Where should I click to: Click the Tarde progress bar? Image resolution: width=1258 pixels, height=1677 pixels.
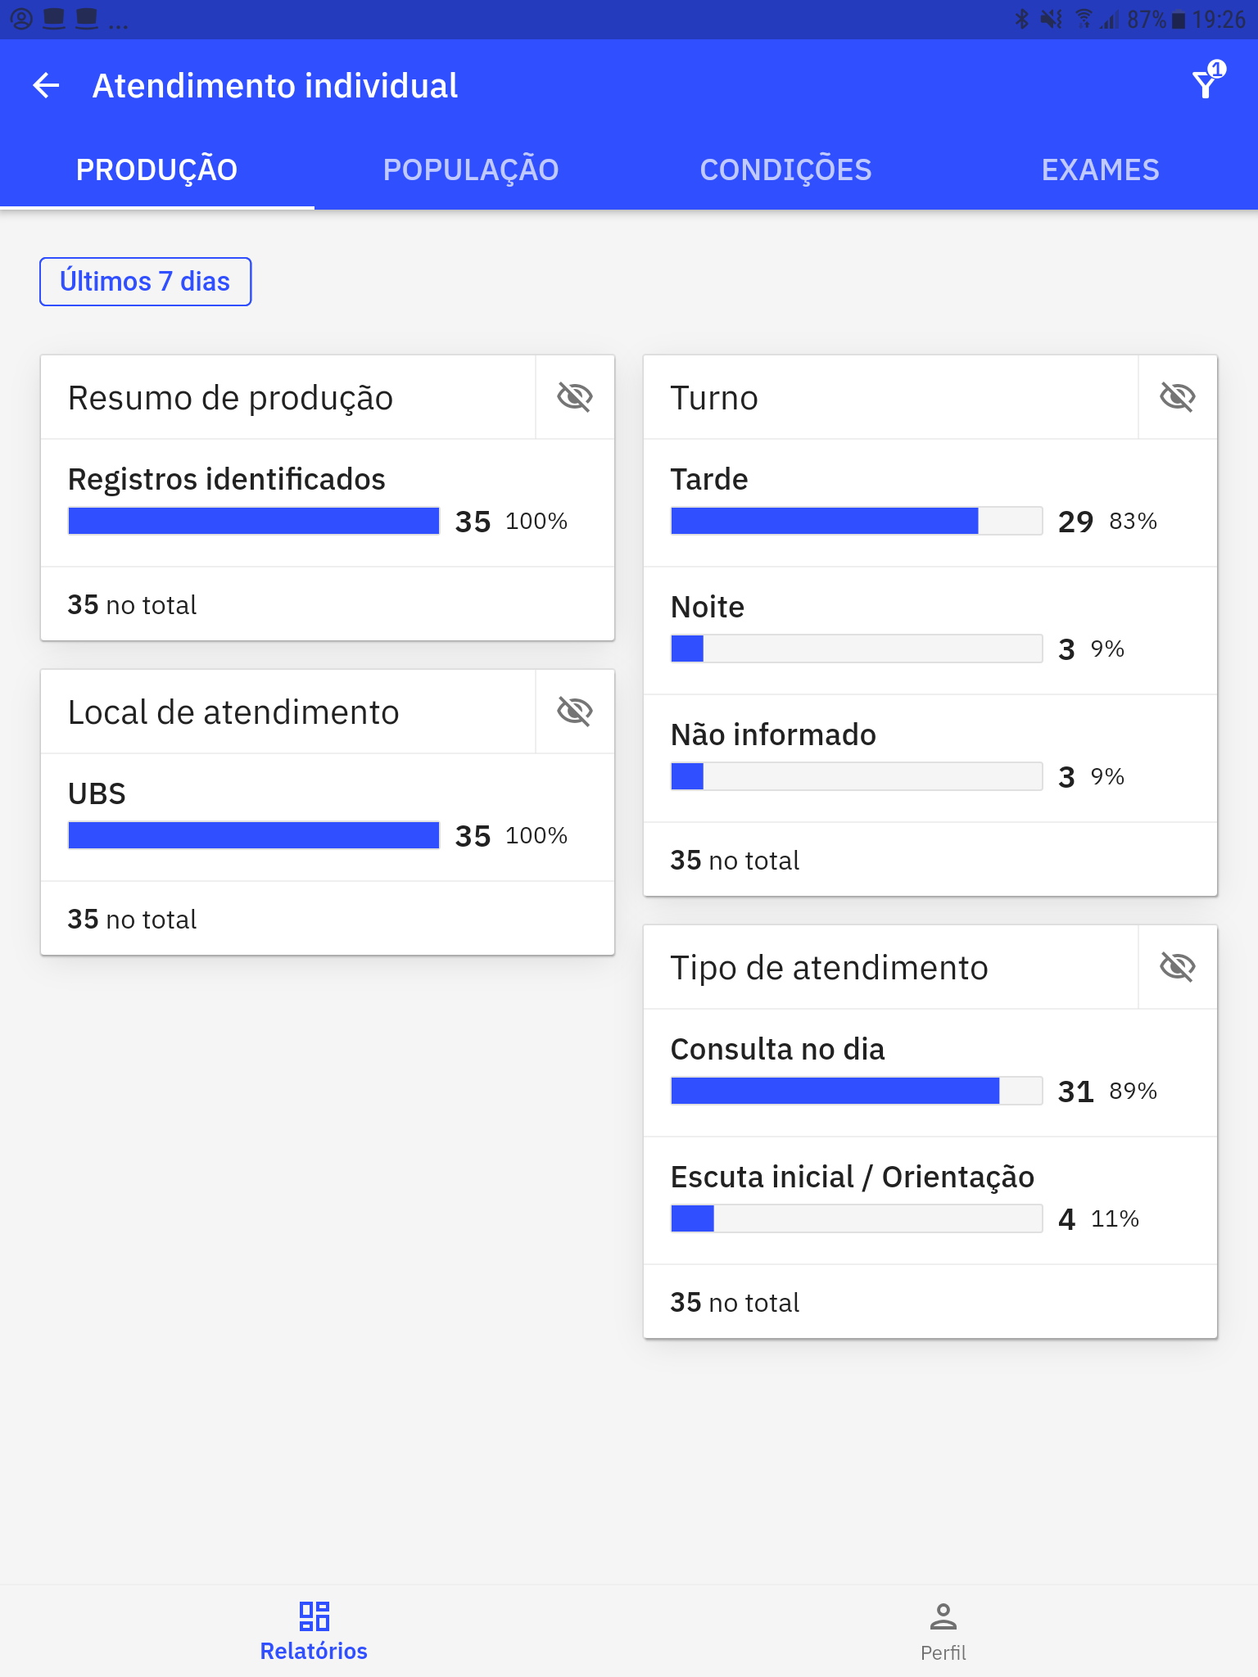pos(857,521)
